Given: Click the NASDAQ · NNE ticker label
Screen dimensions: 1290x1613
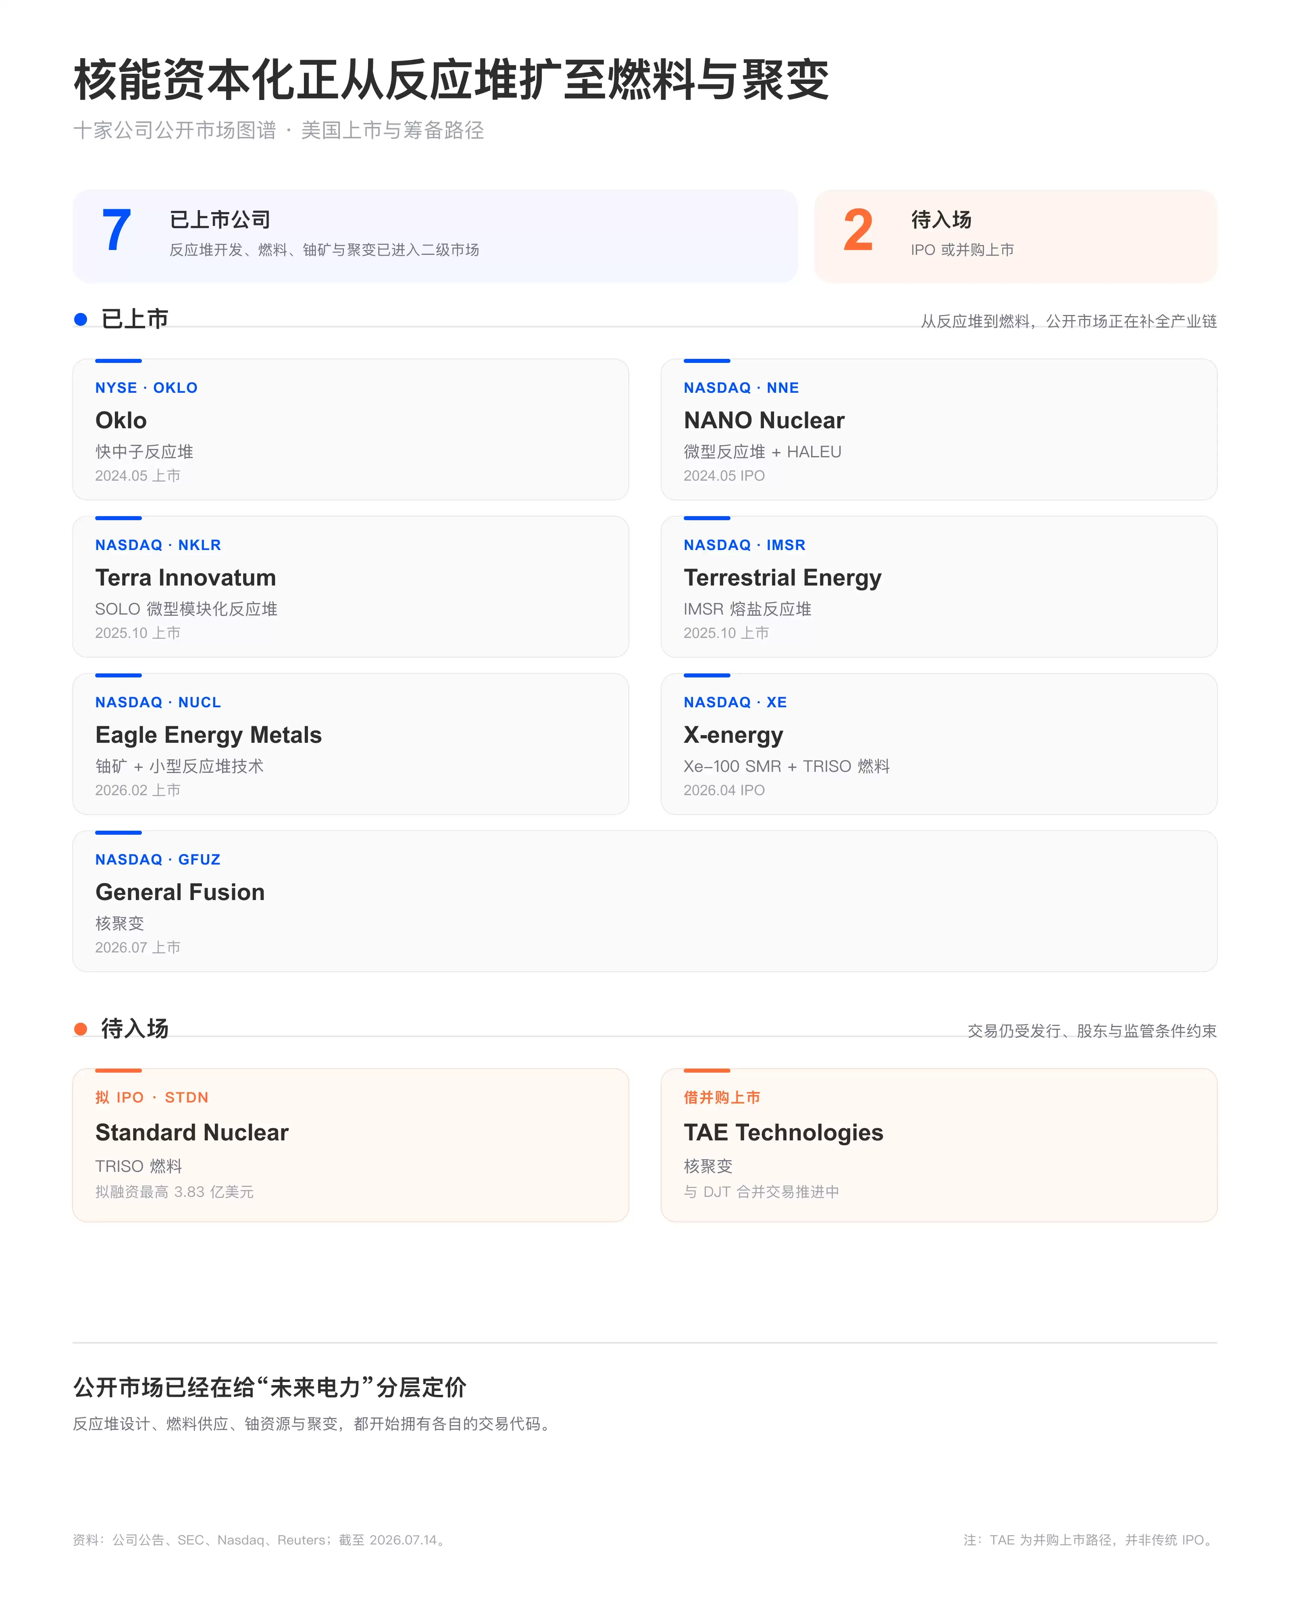Looking at the screenshot, I should coord(741,388).
